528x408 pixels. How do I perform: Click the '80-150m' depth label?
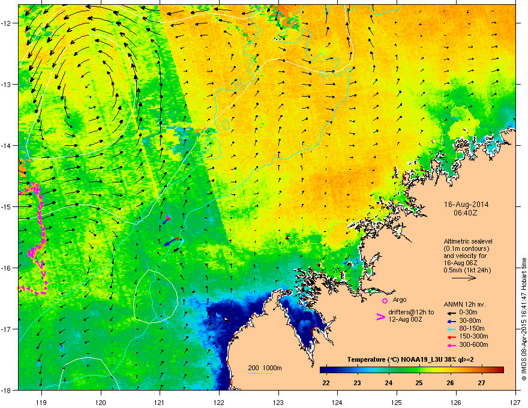tap(472, 329)
